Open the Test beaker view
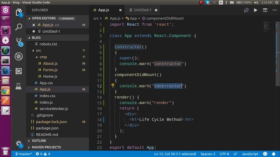This screenshot has height=157, width=280. [x=18, y=86]
